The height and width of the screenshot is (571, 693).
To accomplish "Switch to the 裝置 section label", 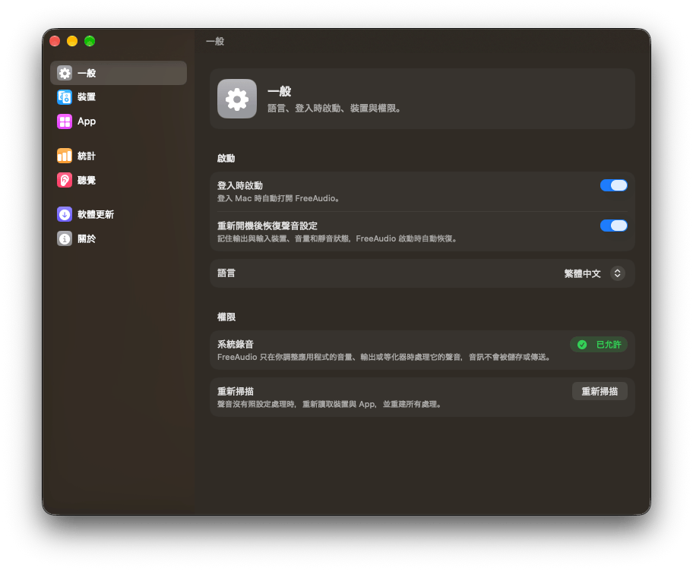I will coord(87,96).
